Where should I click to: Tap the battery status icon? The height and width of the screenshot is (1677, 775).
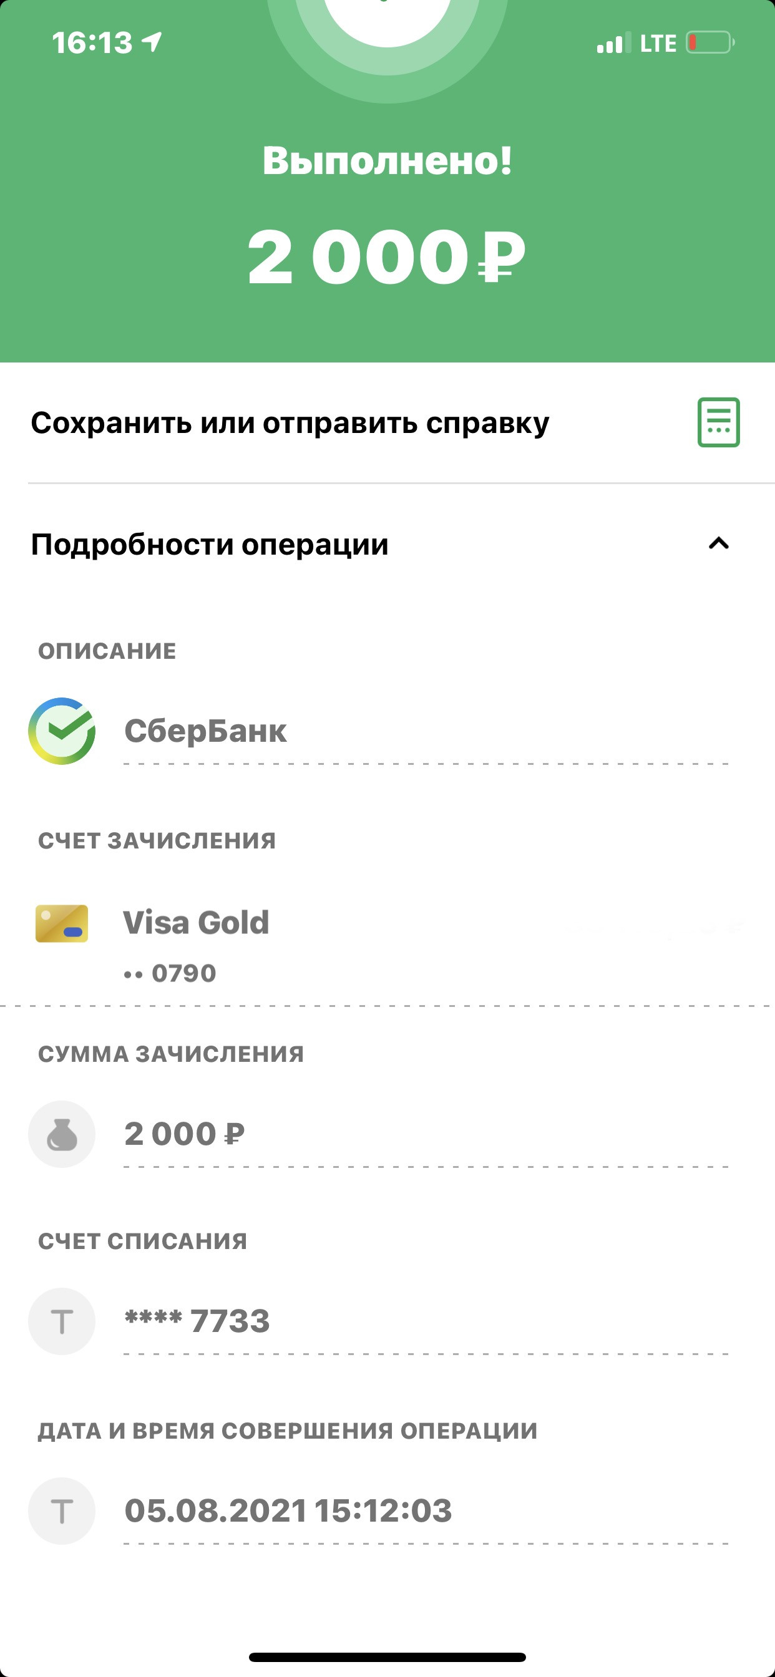(710, 43)
